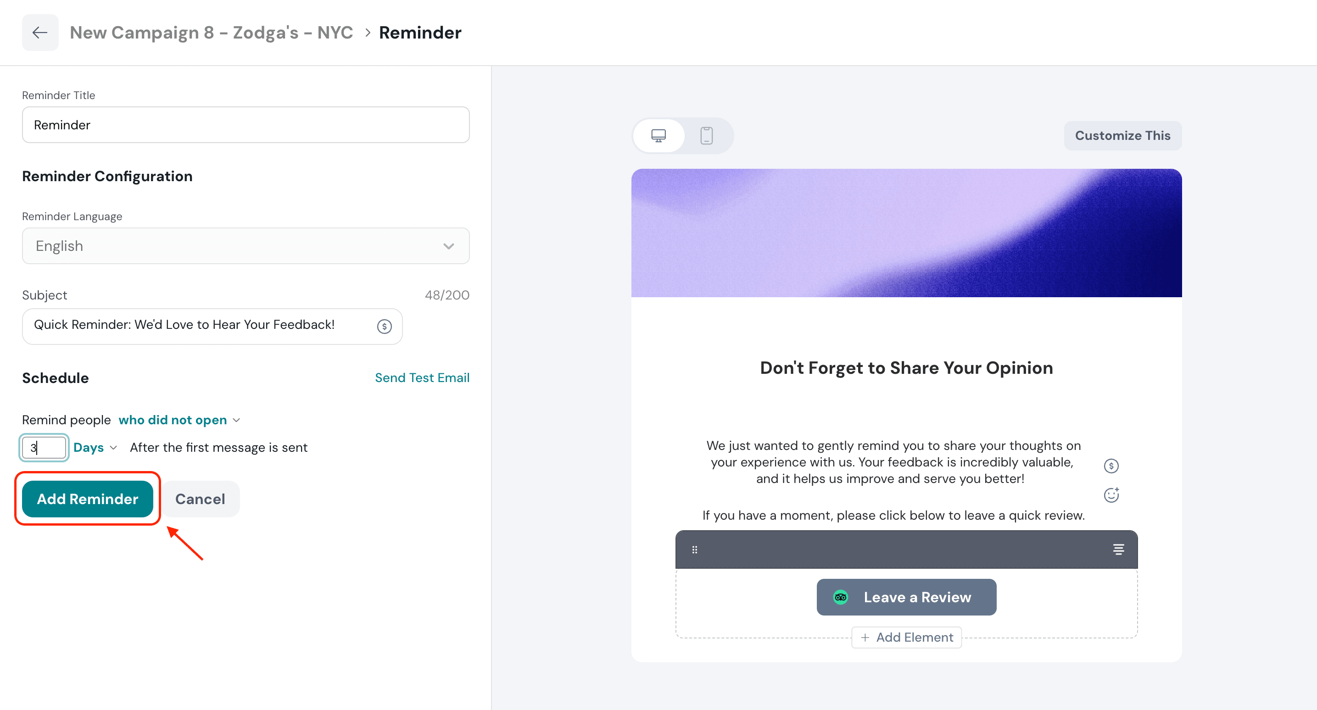This screenshot has height=710, width=1317.
Task: Click the purple header banner image
Action: (x=906, y=233)
